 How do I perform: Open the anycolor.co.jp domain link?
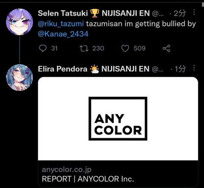pyautogui.click(x=67, y=169)
